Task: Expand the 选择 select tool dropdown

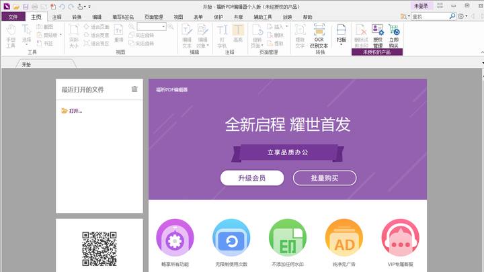Action: tap(26, 45)
